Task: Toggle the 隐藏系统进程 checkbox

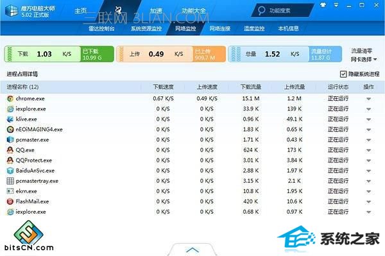Action: pyautogui.click(x=343, y=74)
